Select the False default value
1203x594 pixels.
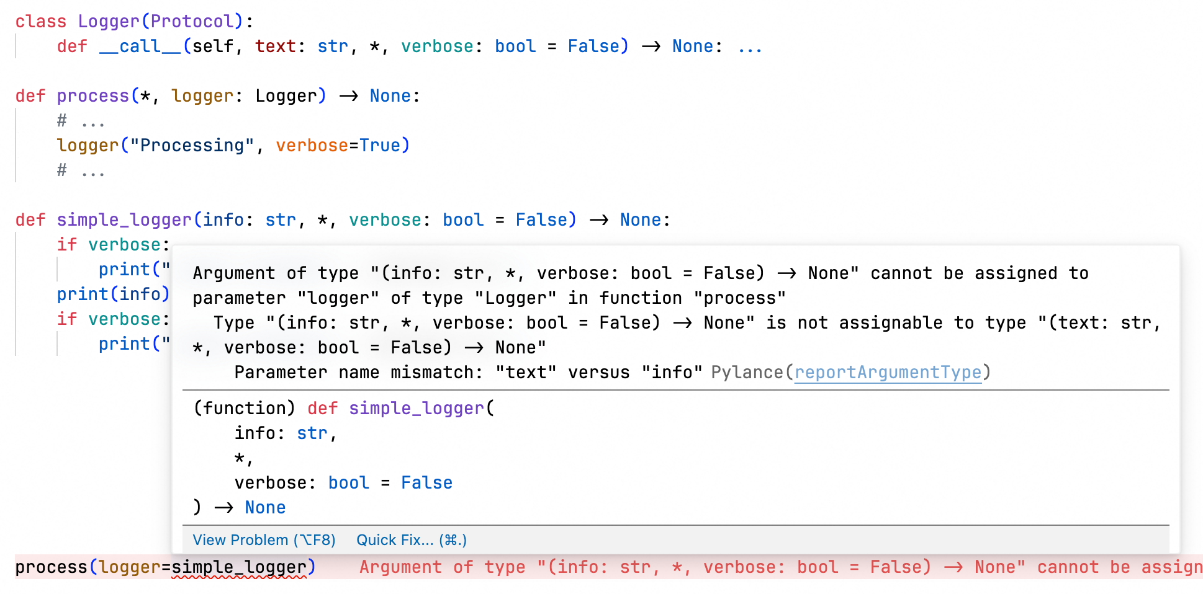[544, 219]
